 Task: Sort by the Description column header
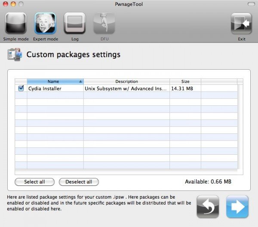[126, 81]
